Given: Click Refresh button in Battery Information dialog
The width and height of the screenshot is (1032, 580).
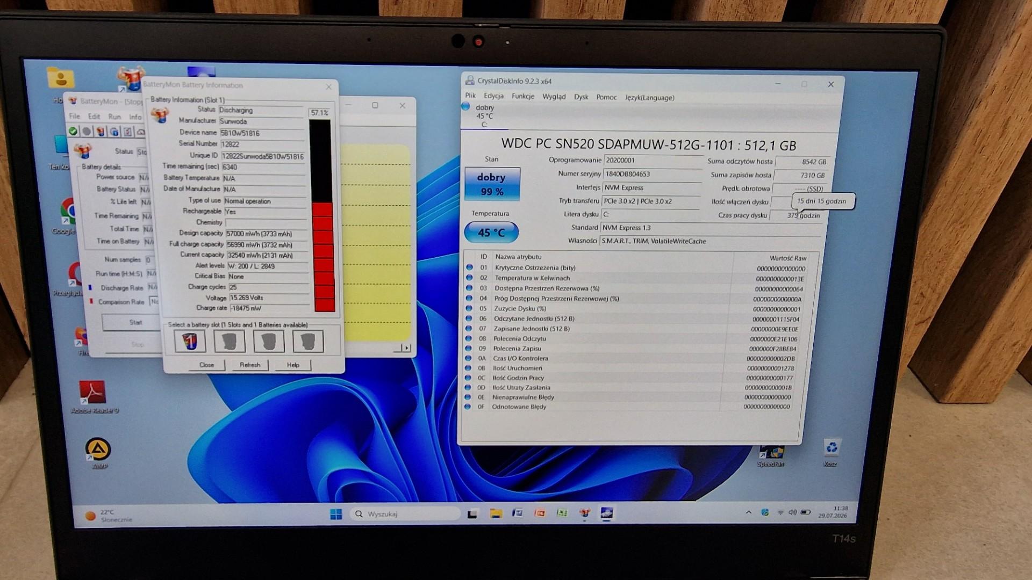Looking at the screenshot, I should coord(250,365).
